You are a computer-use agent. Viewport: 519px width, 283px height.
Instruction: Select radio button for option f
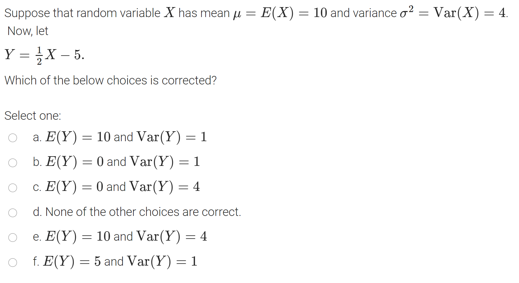click(13, 262)
